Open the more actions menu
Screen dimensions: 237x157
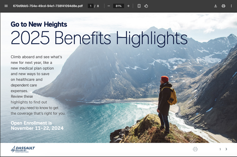[x=231, y=6]
